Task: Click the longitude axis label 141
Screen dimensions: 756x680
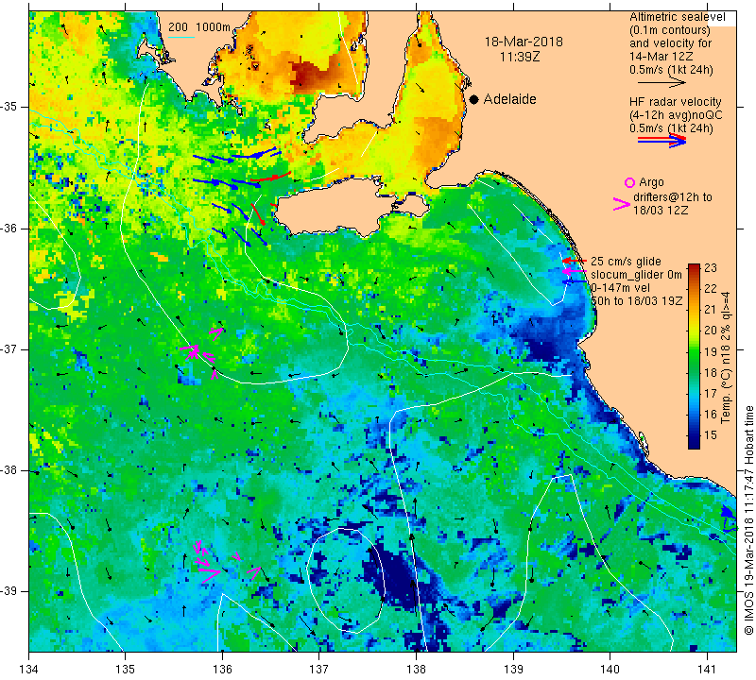Action: pyautogui.click(x=707, y=670)
